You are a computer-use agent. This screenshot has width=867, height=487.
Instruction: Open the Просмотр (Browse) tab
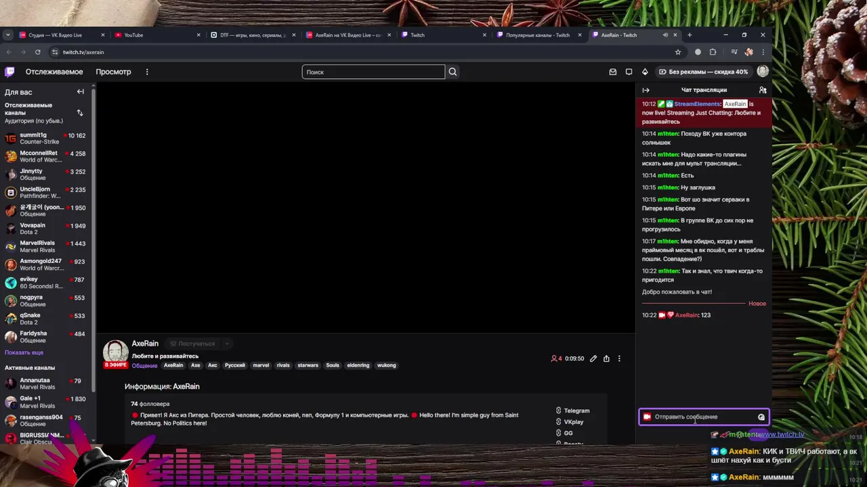pos(113,72)
